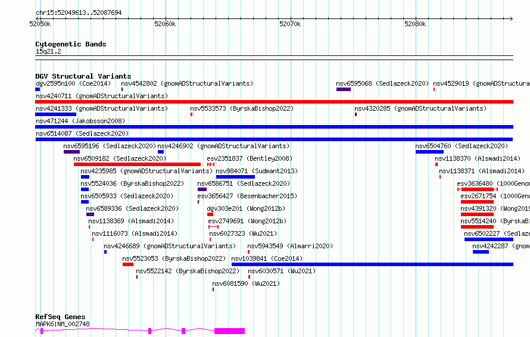
Task: Click nsv6586751 (Sedlazeck2020) label
Action: point(244,183)
